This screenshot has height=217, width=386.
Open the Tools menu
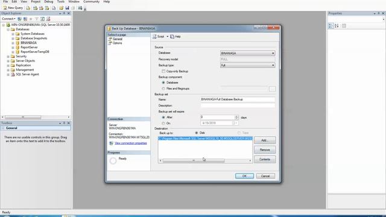coord(60,1)
